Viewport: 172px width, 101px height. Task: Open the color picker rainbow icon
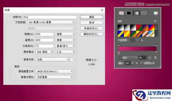point(156,13)
